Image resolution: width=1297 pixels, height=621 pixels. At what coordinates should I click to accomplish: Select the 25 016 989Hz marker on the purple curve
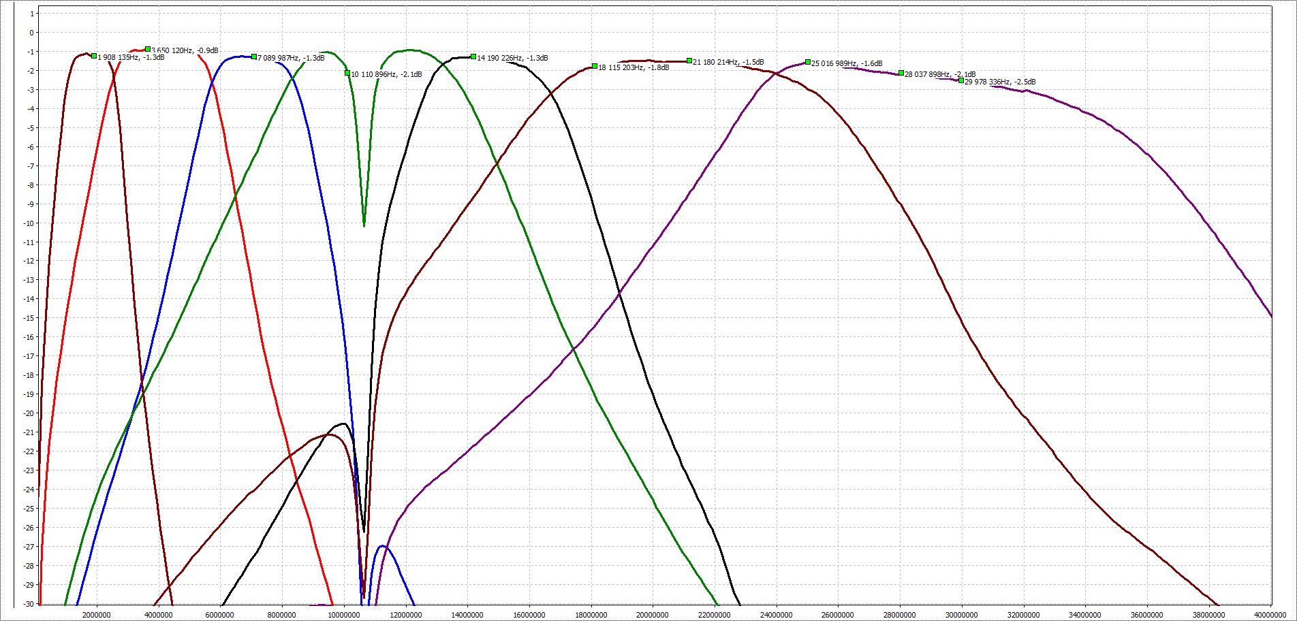pos(808,62)
